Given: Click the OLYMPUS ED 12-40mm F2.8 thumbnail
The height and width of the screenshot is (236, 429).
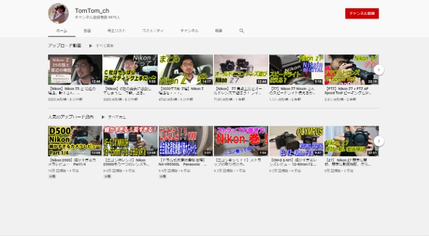Looking at the screenshot, I should click(297, 141).
